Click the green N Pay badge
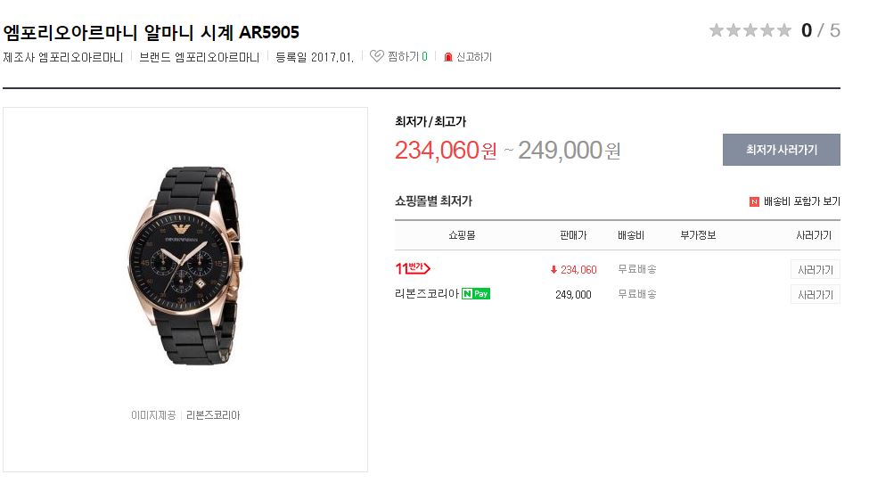The height and width of the screenshot is (483, 869). point(476,293)
